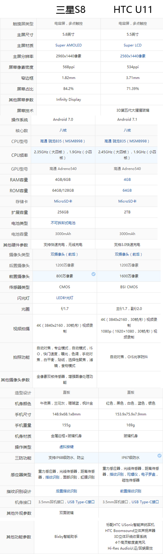Select the 534ppi pixel density value
163x554 pixels.
point(133,67)
